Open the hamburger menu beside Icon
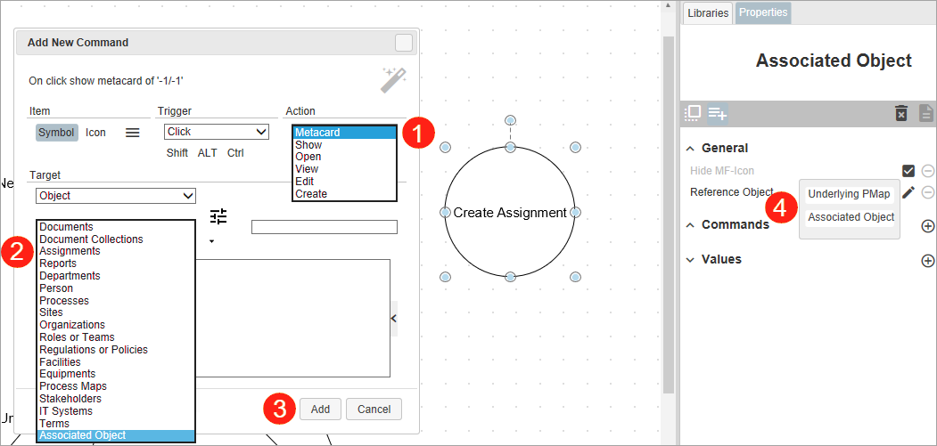Viewport: 937px width, 446px height. tap(133, 133)
